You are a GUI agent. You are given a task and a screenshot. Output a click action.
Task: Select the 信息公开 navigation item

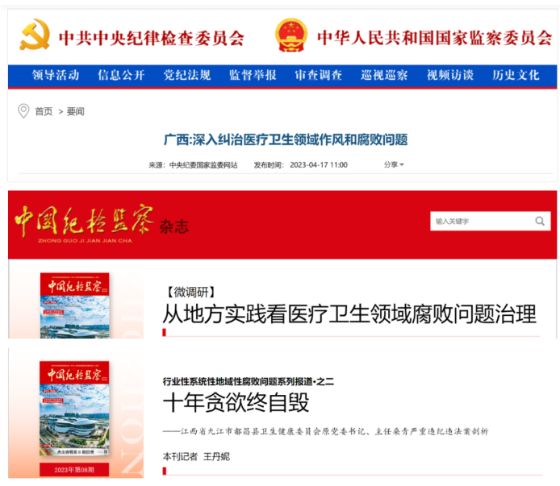pyautogui.click(x=121, y=75)
